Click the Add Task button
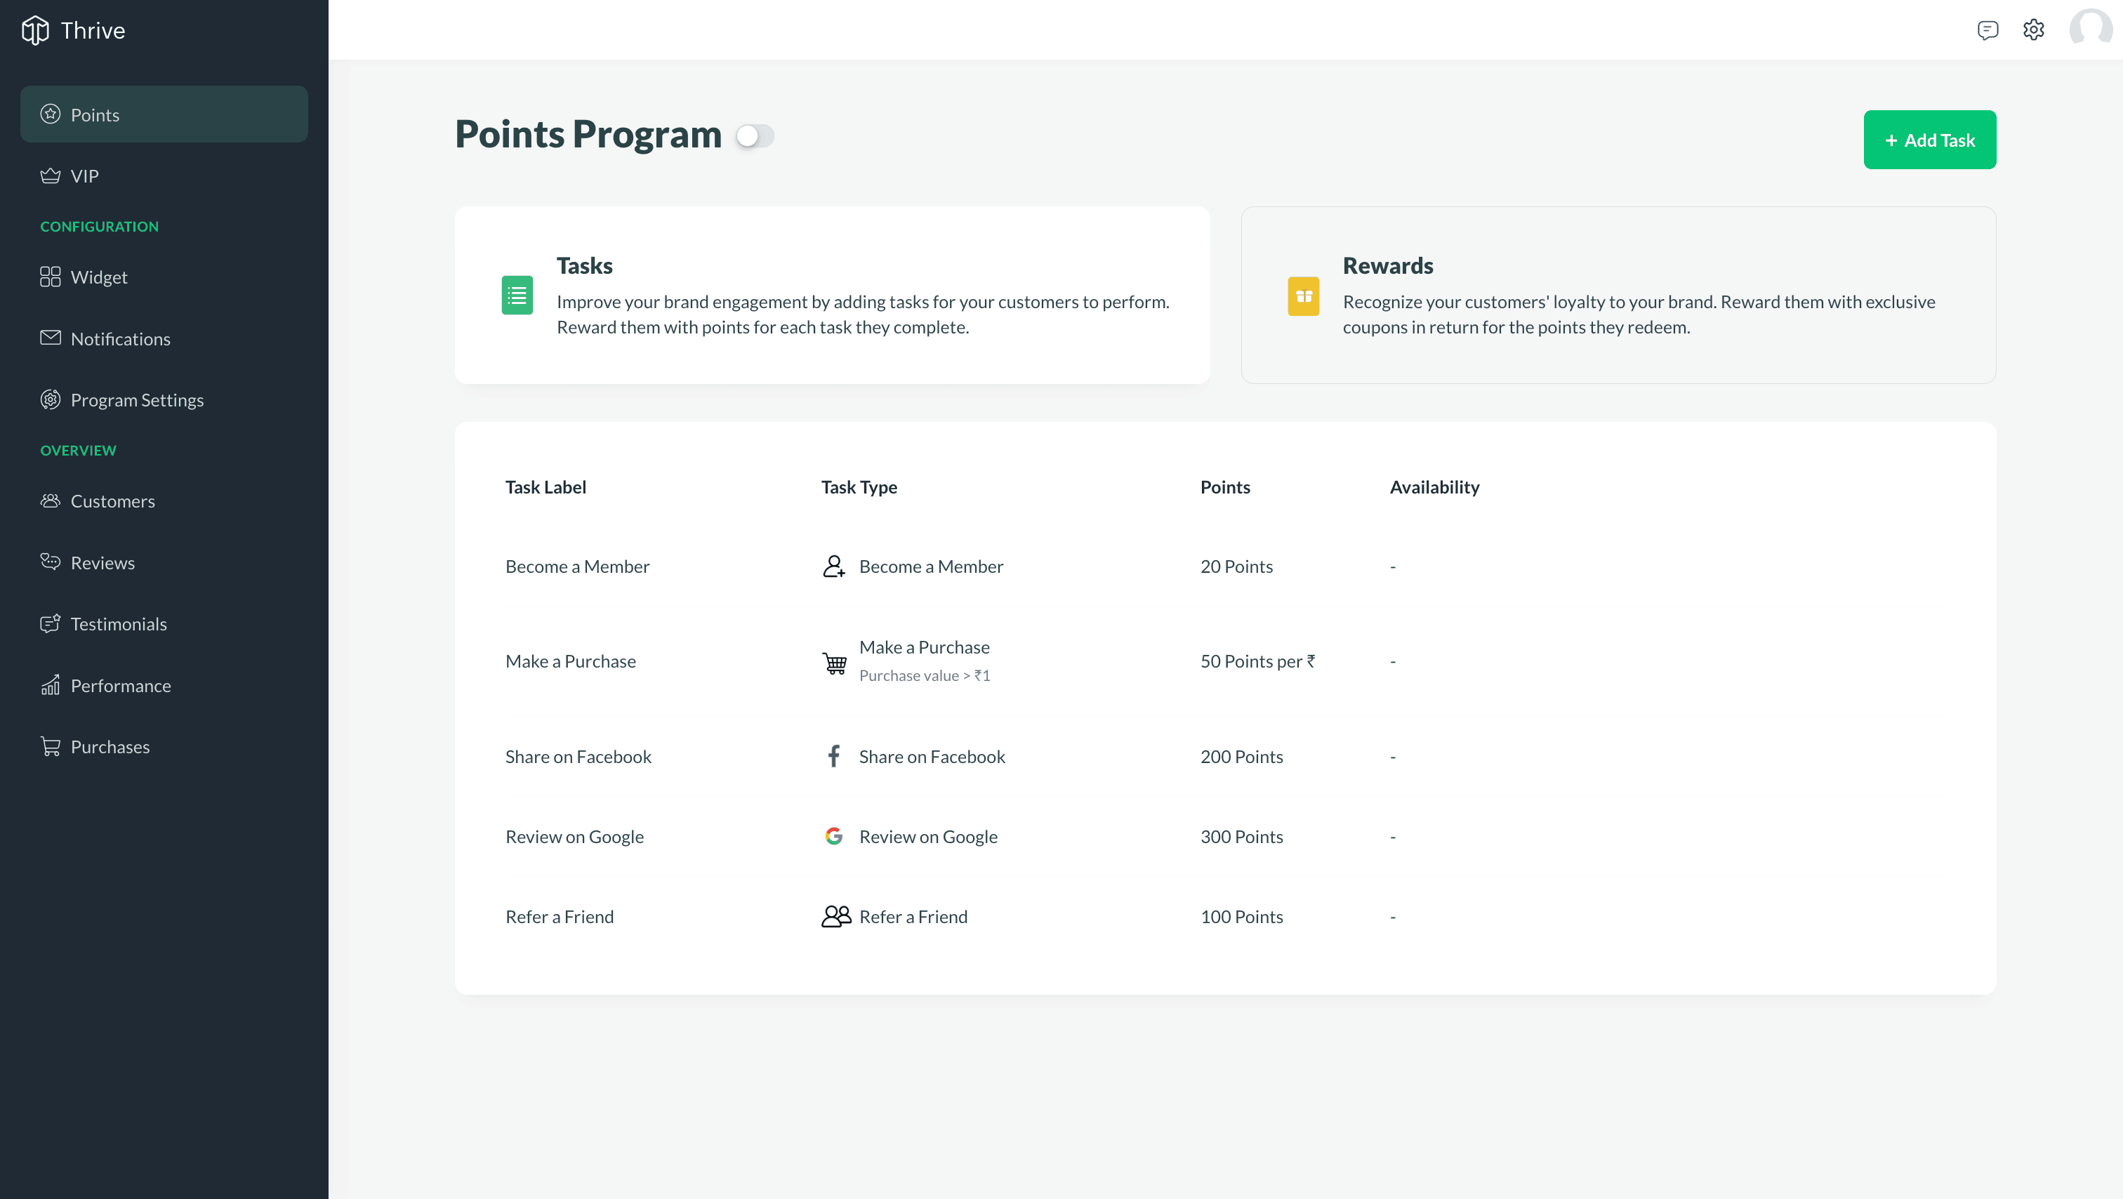The image size is (2123, 1199). (1929, 140)
